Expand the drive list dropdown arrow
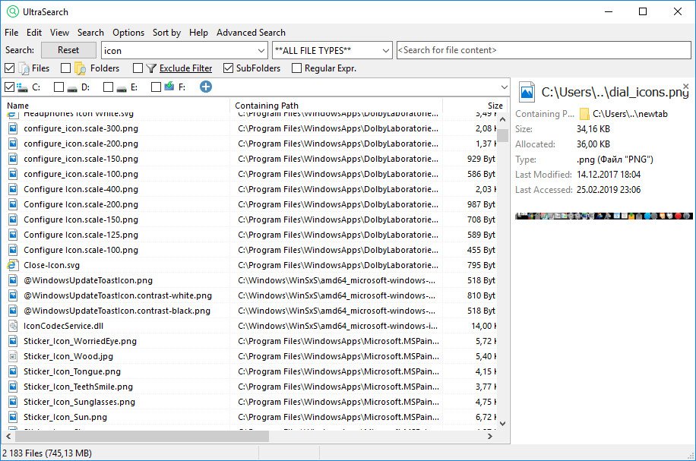 (502, 87)
